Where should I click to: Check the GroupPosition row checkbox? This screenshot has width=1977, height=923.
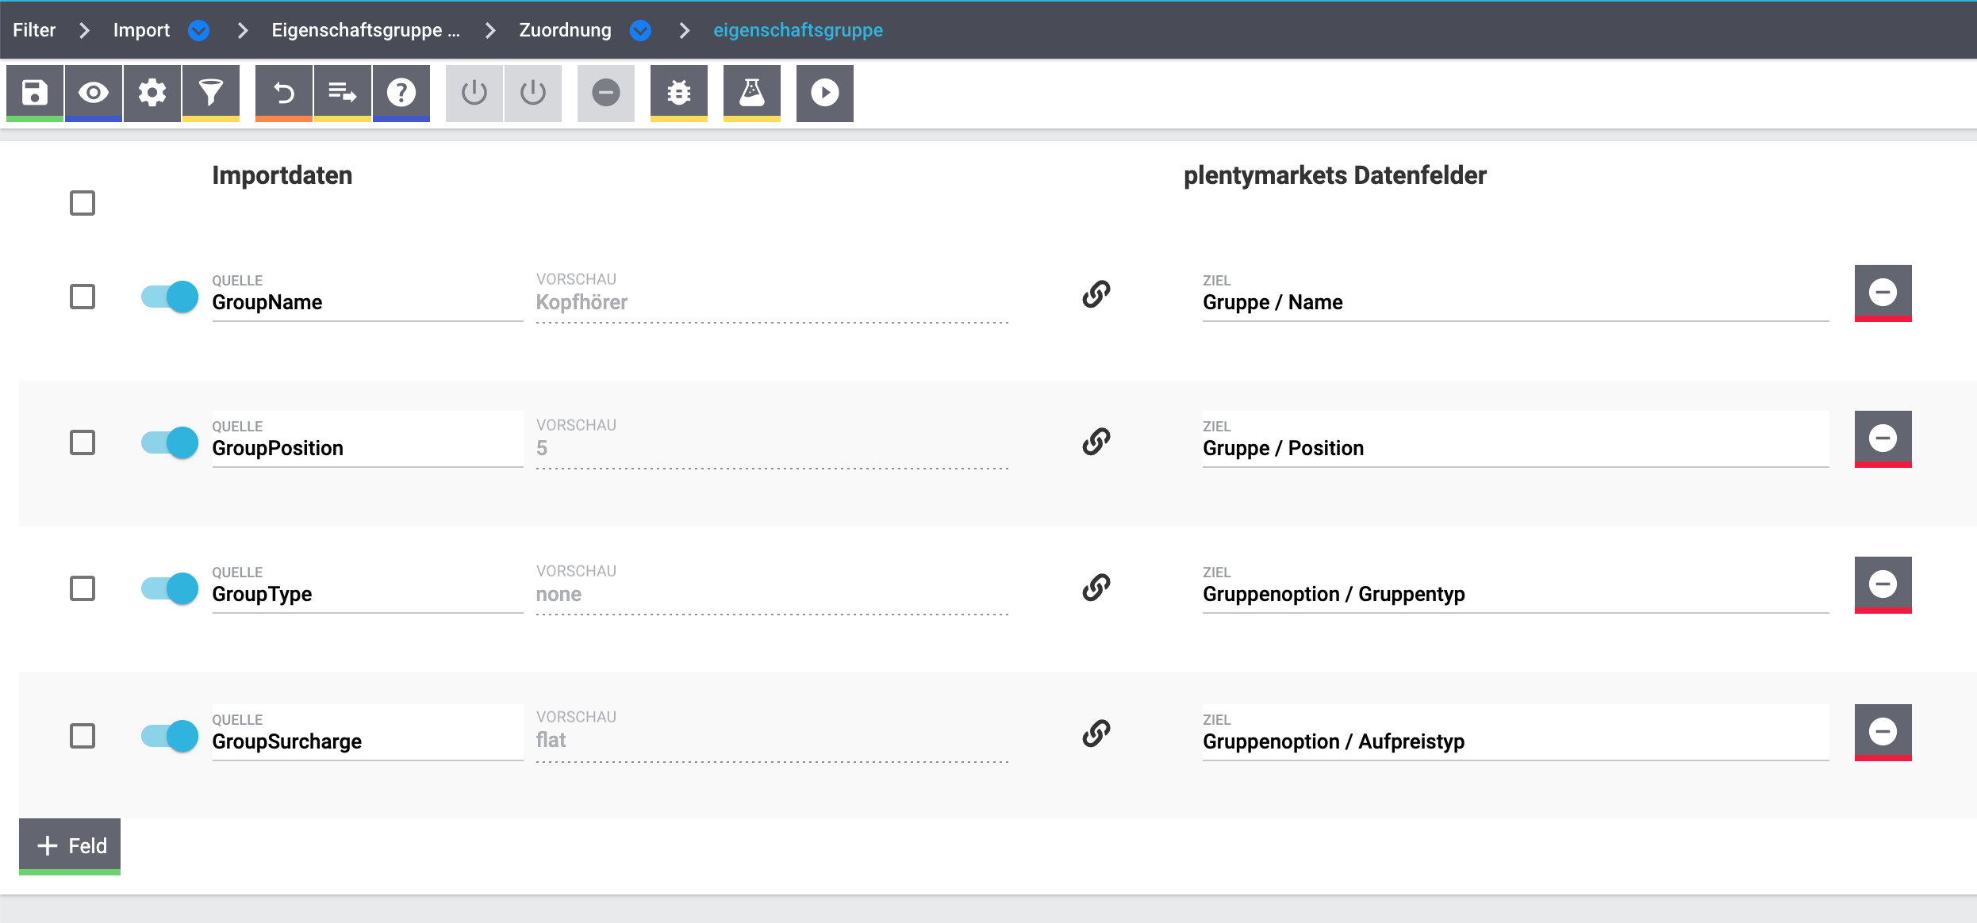[83, 442]
